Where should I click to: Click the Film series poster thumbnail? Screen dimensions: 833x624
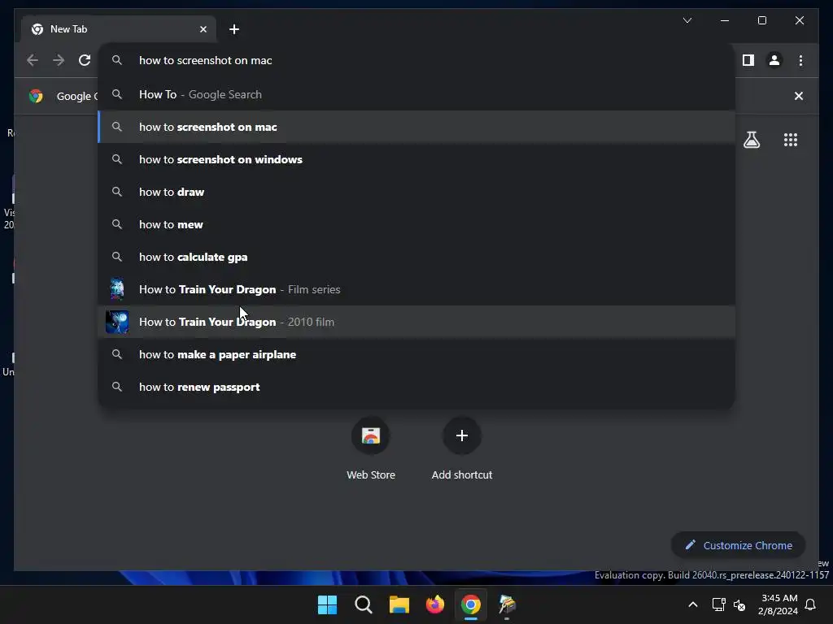[117, 289]
